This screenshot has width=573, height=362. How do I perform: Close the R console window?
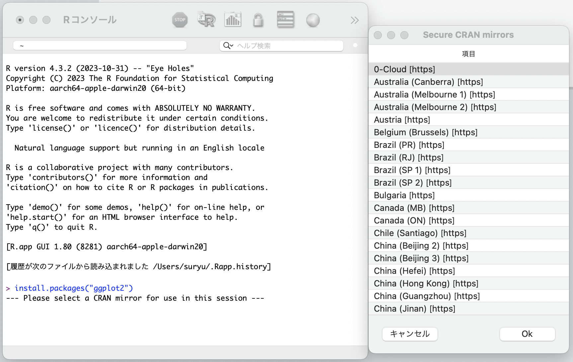pyautogui.click(x=20, y=20)
